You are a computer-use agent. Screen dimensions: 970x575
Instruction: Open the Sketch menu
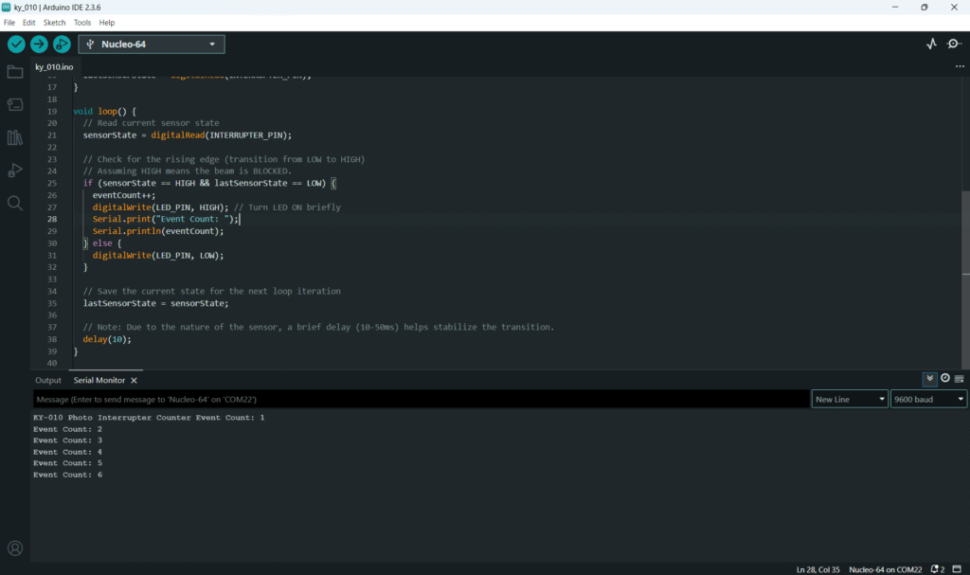coord(54,22)
